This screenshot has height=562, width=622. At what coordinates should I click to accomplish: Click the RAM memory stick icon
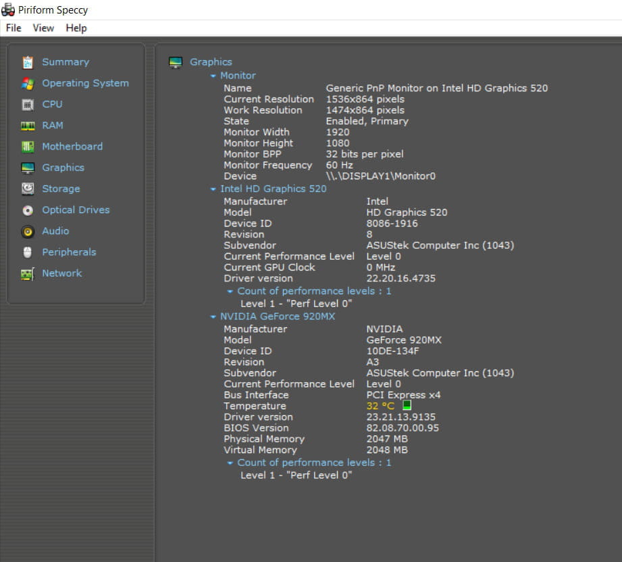[28, 126]
